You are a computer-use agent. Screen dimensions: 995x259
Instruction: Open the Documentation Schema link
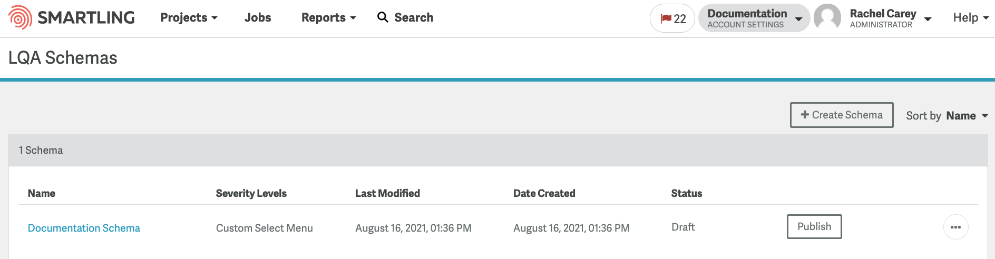click(84, 228)
